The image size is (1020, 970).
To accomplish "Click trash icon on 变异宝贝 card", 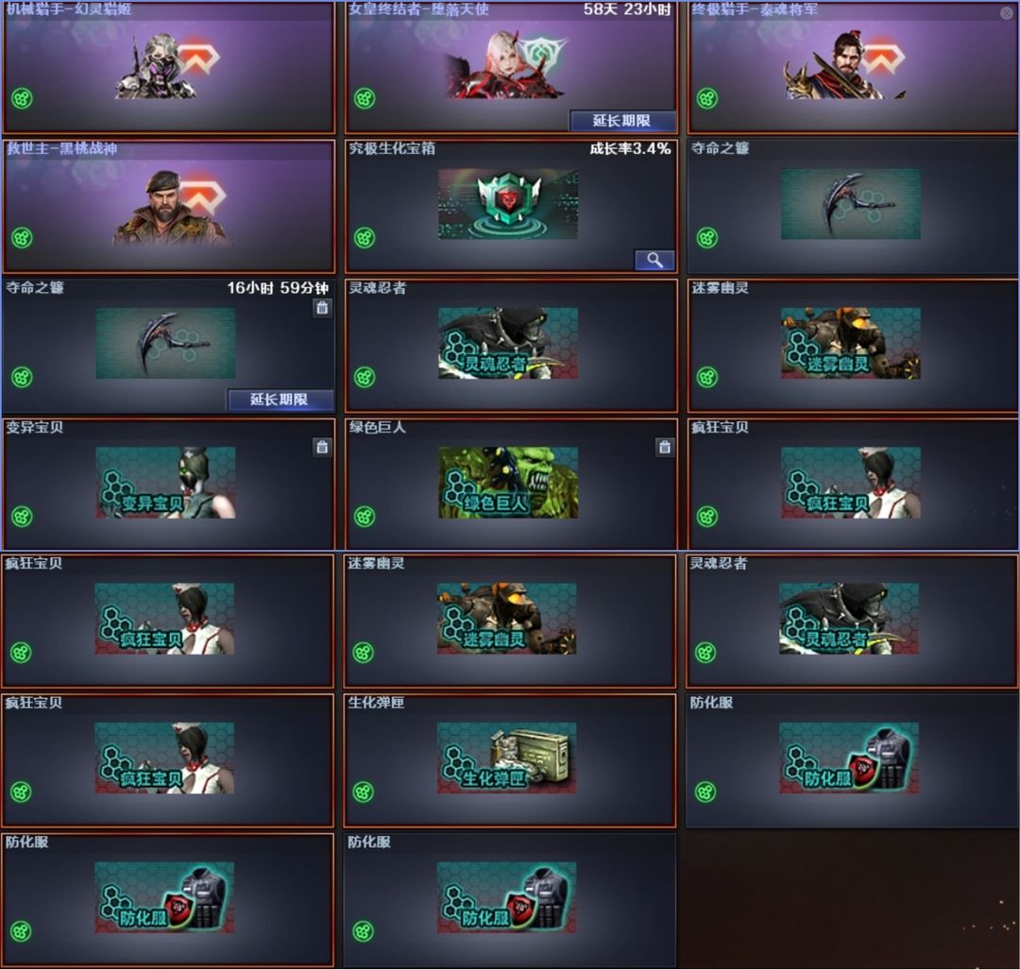I will click(x=322, y=447).
